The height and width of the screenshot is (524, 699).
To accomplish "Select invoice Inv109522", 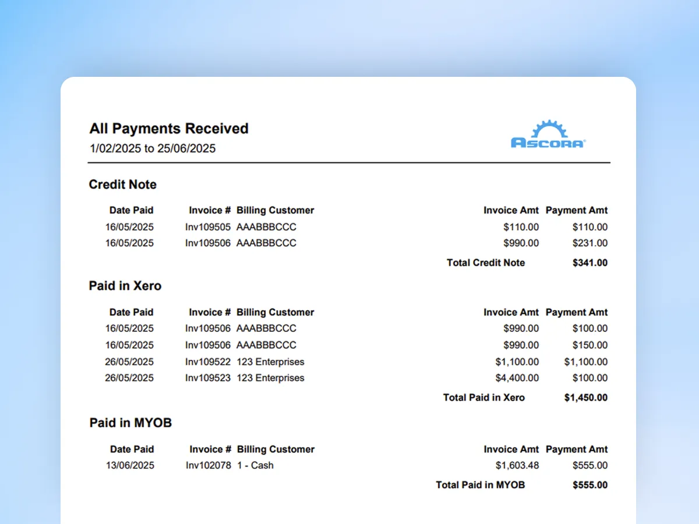I will pyautogui.click(x=208, y=362).
